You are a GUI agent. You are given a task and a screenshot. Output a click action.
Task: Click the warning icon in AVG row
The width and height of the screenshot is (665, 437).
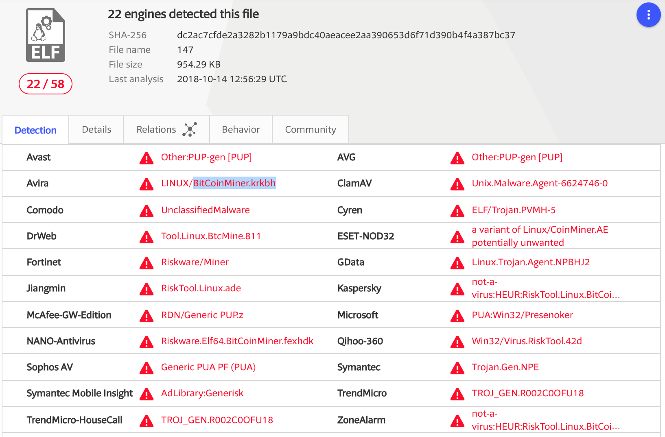[457, 158]
